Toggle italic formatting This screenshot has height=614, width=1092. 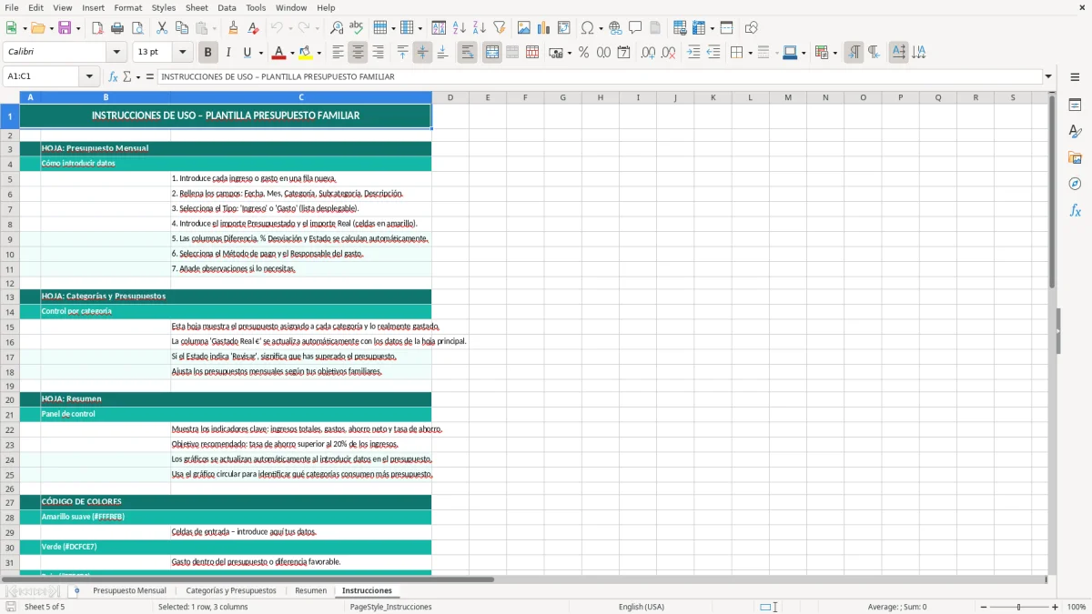coord(228,53)
